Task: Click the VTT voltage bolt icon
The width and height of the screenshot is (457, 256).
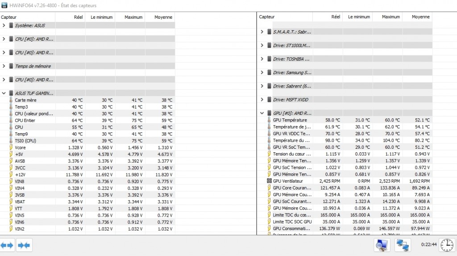Action: 11,209
